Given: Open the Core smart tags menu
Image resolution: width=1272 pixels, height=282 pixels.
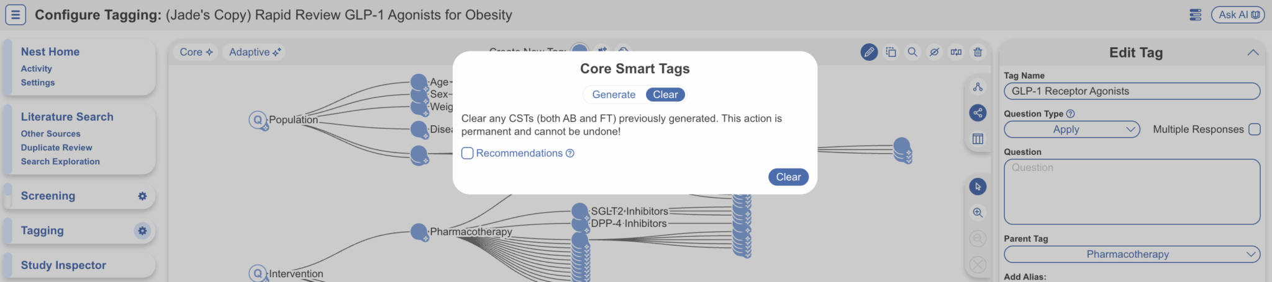Looking at the screenshot, I should coord(196,52).
